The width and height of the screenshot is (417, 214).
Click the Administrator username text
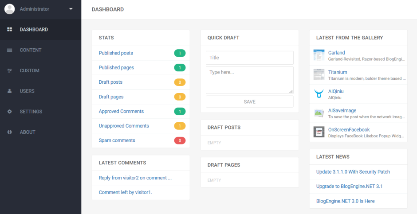pyautogui.click(x=35, y=9)
